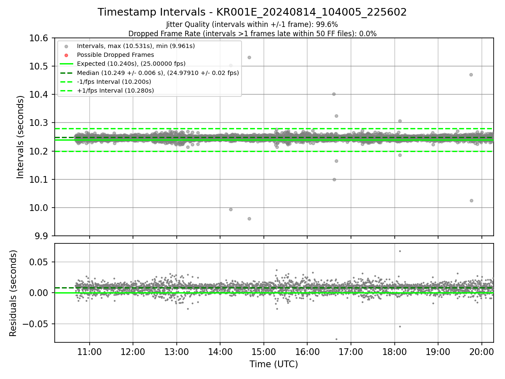Click the minimum outlier point near 9.96s
The width and height of the screenshot is (505, 379).
[x=249, y=219]
